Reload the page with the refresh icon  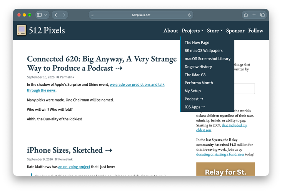(189, 15)
